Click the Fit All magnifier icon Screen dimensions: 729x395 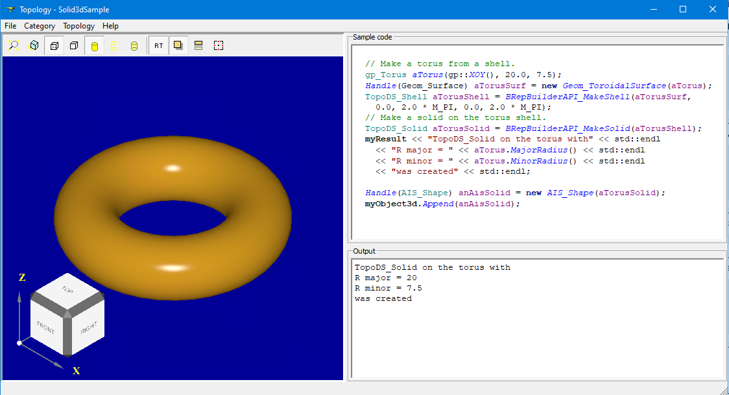pos(14,45)
